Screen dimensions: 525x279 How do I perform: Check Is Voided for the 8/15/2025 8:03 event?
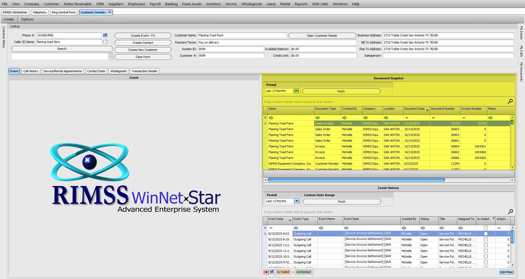click(x=486, y=234)
